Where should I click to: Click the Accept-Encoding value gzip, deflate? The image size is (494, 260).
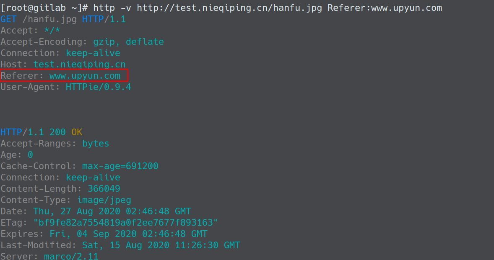click(x=129, y=42)
